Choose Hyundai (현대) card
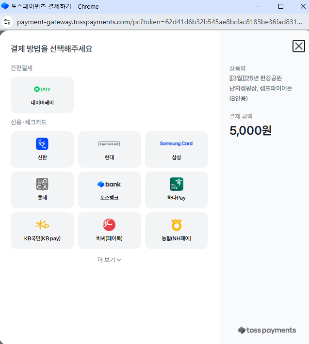This screenshot has height=344, width=309. coord(109,149)
